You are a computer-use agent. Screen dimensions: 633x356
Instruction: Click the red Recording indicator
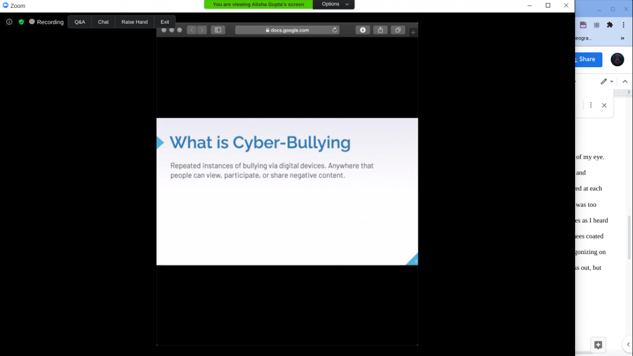(x=32, y=22)
